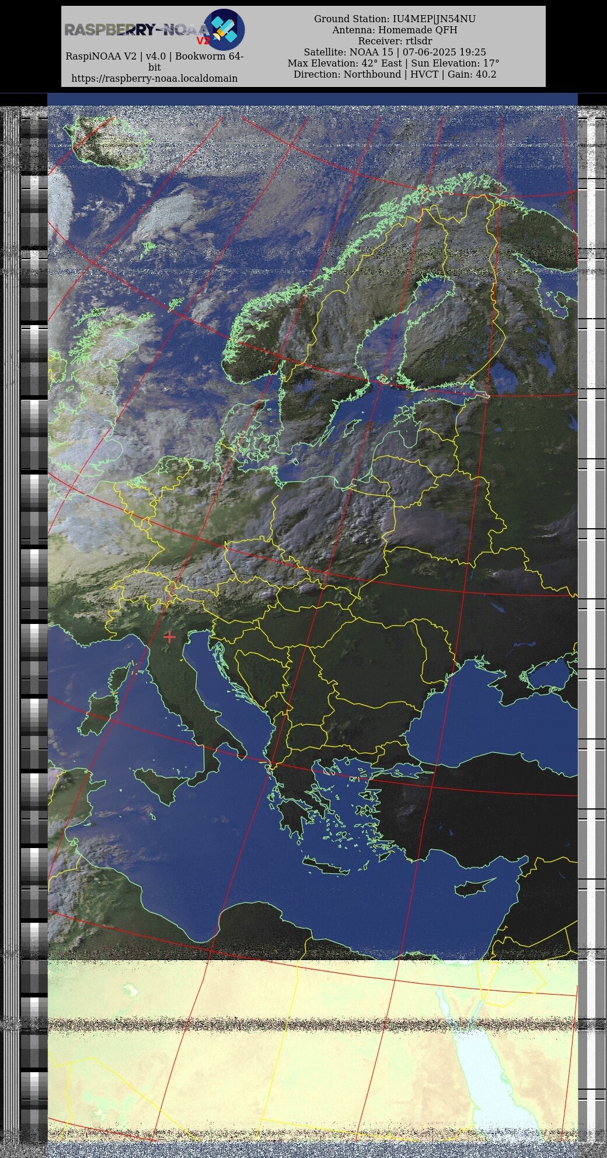Click "Ground Station: IU4MEP|JN54NU" line

(395, 19)
